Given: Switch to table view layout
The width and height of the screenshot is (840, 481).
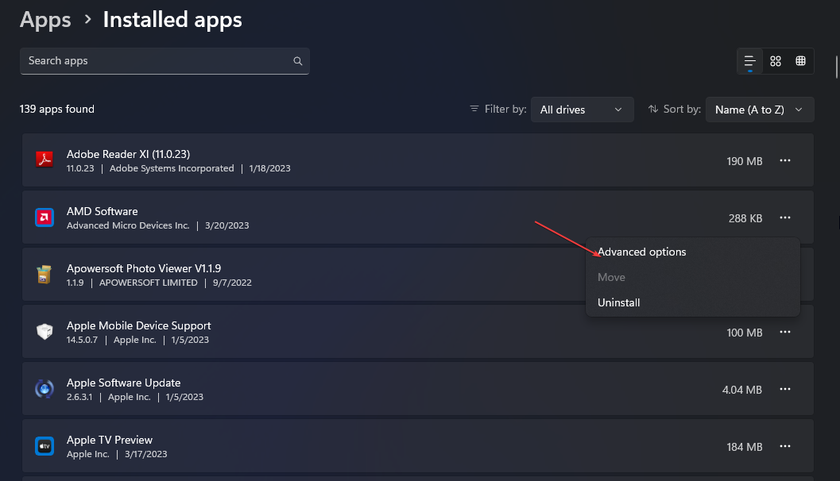Looking at the screenshot, I should [x=800, y=61].
